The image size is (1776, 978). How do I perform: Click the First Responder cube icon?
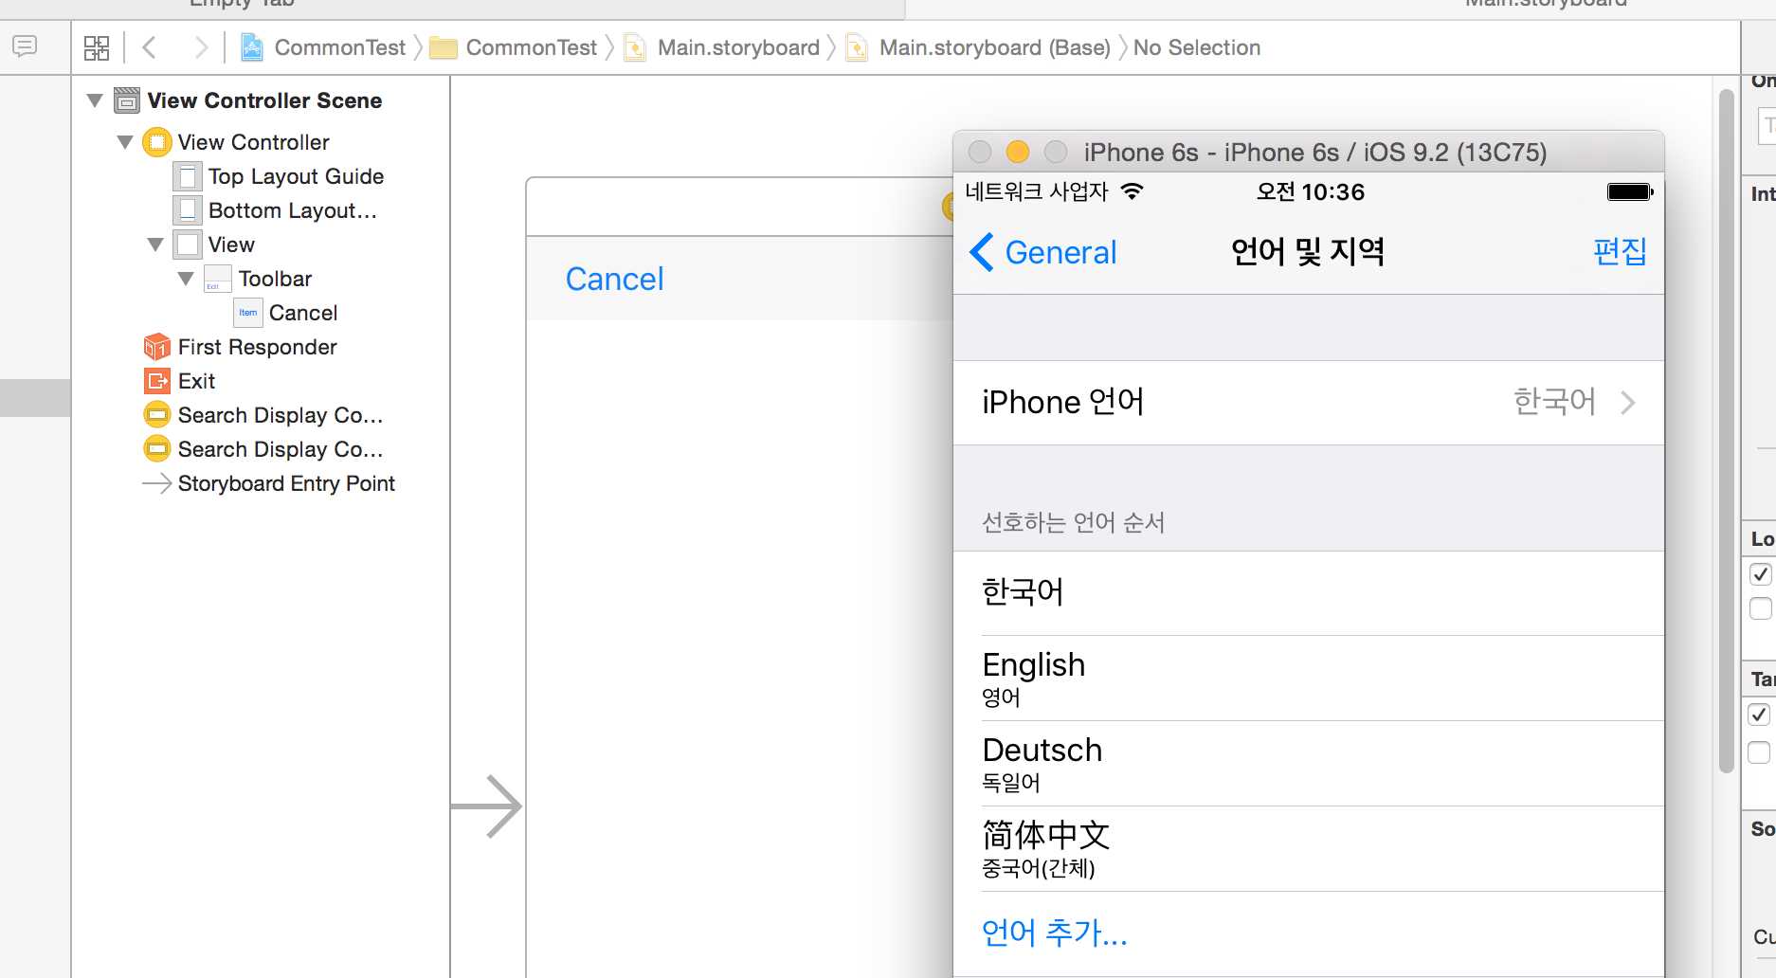click(157, 347)
